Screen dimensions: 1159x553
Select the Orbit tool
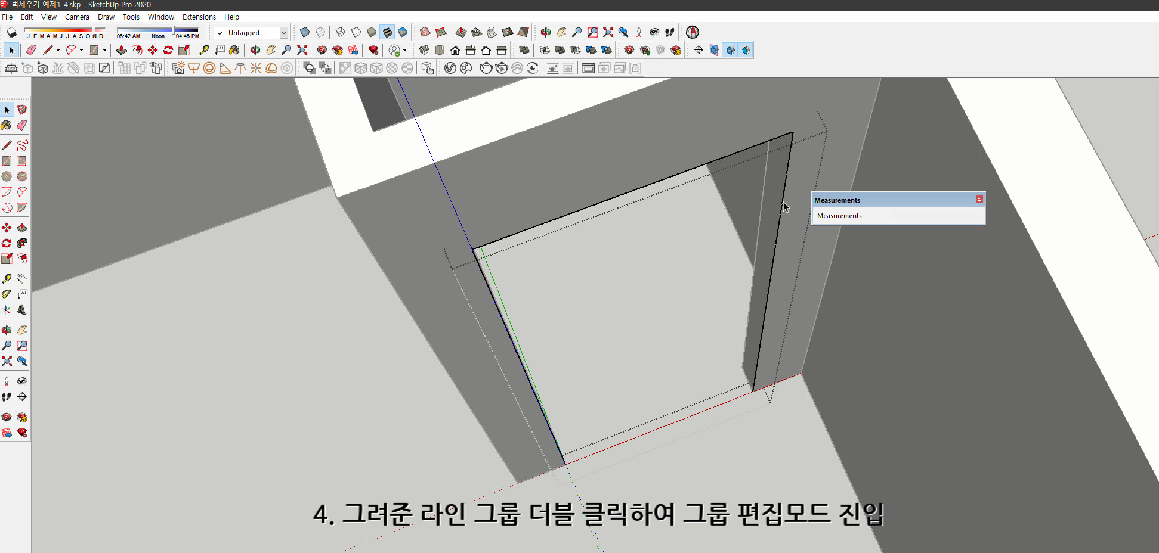(x=8, y=329)
